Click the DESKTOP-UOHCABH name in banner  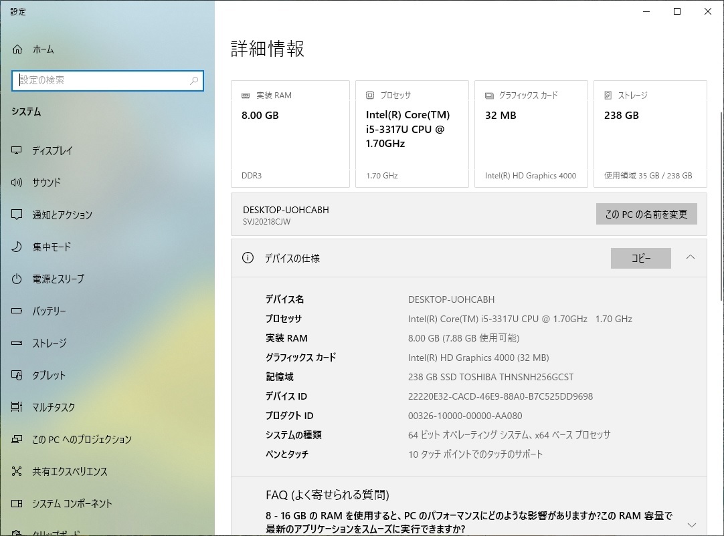coord(286,210)
